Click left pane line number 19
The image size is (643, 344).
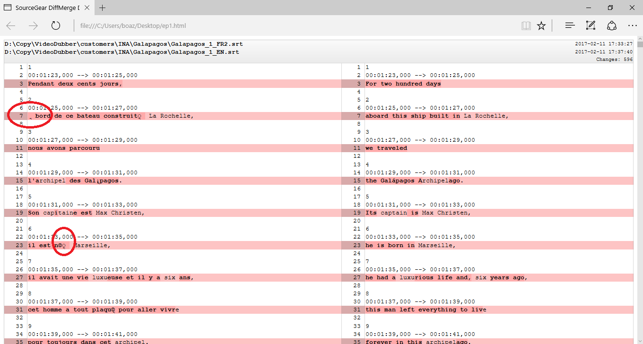(x=20, y=213)
